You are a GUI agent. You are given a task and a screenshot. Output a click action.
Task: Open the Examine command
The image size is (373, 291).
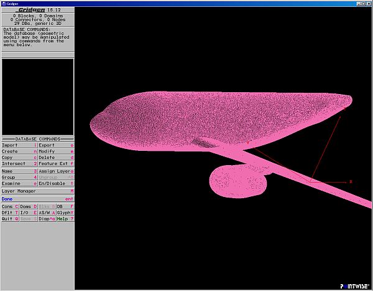[x=19, y=184]
